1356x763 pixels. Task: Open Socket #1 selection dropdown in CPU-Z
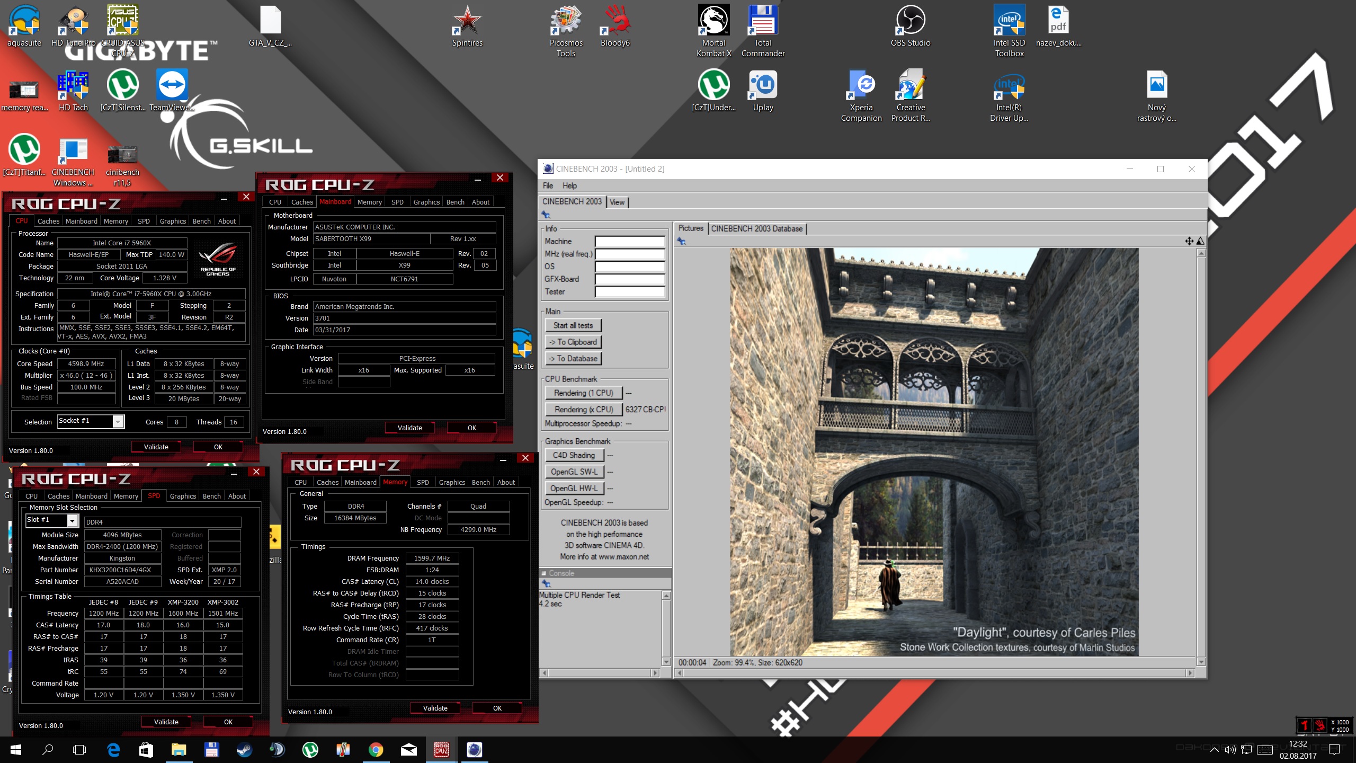[x=118, y=421]
